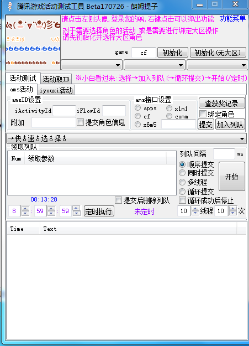Expand the middle region dropdown
Viewport: 249px width, 346px height.
[155, 65]
